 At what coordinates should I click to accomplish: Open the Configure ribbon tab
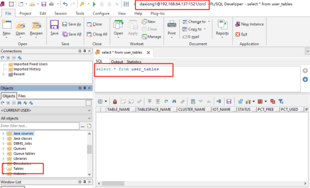point(101,13)
